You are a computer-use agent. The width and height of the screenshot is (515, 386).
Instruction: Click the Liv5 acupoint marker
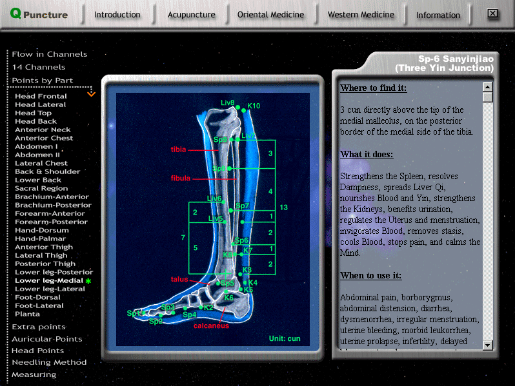(x=225, y=223)
